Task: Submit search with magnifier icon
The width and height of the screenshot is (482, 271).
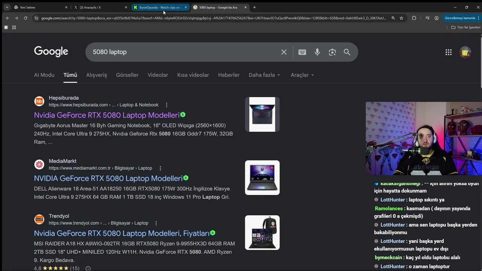Action: click(x=347, y=52)
